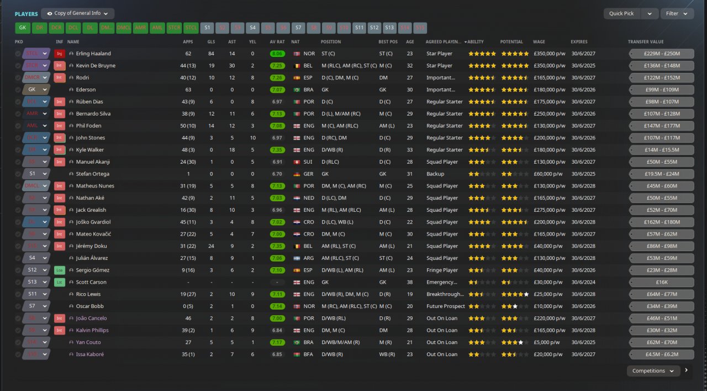The image size is (707, 391).
Task: Click the Int badge for João Cancelo
Action: (x=60, y=319)
